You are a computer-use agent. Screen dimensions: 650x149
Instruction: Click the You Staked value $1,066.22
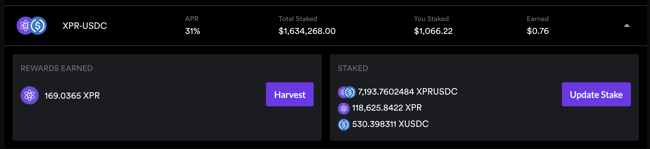click(x=433, y=31)
